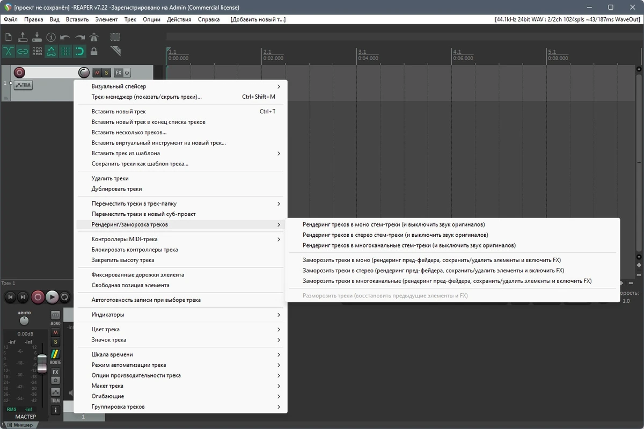Click the dashed rectangle toolbar icon
644x429 pixels.
point(115,37)
